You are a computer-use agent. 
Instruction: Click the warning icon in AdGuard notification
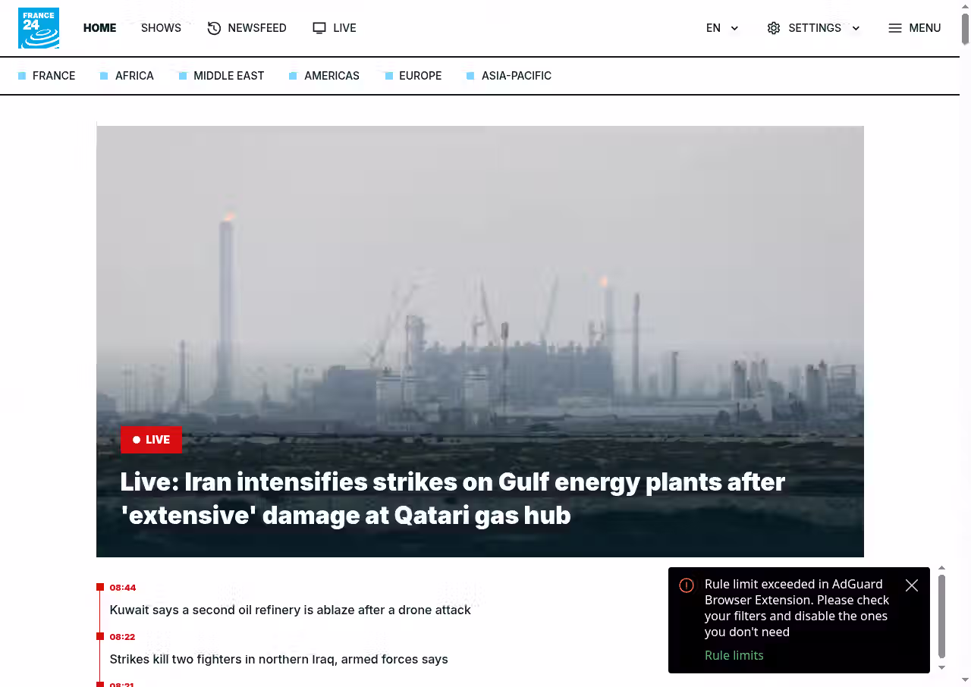[x=687, y=585]
